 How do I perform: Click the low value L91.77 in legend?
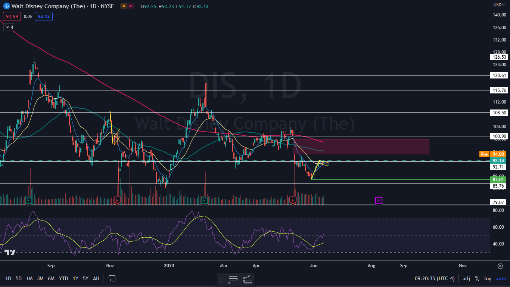coord(183,6)
